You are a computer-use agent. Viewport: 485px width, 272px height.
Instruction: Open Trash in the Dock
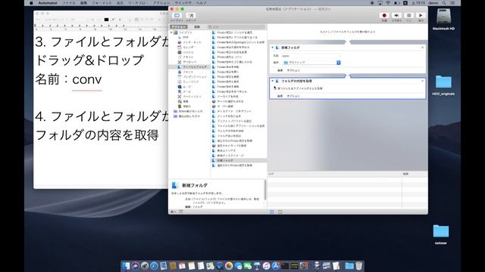358,265
